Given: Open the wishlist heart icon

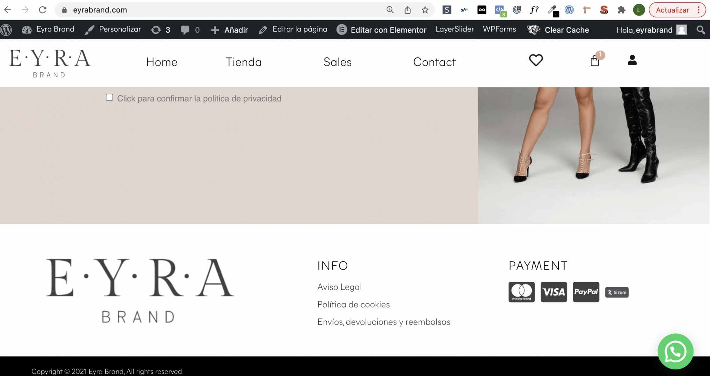Looking at the screenshot, I should pyautogui.click(x=536, y=60).
